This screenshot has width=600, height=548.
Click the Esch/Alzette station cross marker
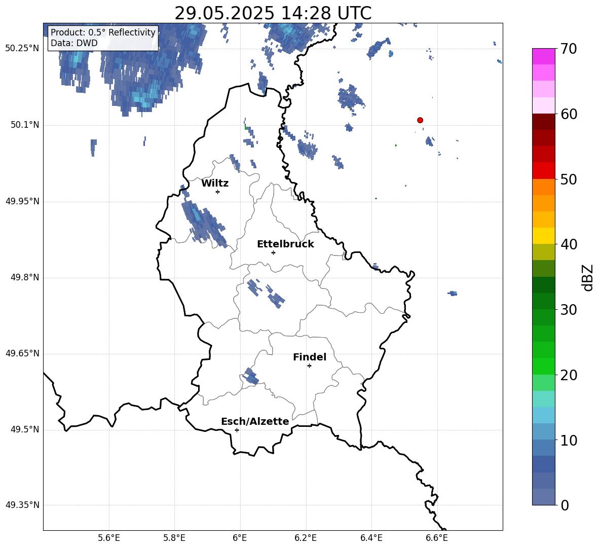(x=237, y=430)
